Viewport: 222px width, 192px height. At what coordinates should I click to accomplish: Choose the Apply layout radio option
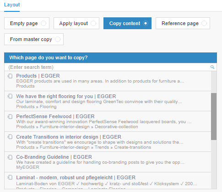click(x=76, y=23)
